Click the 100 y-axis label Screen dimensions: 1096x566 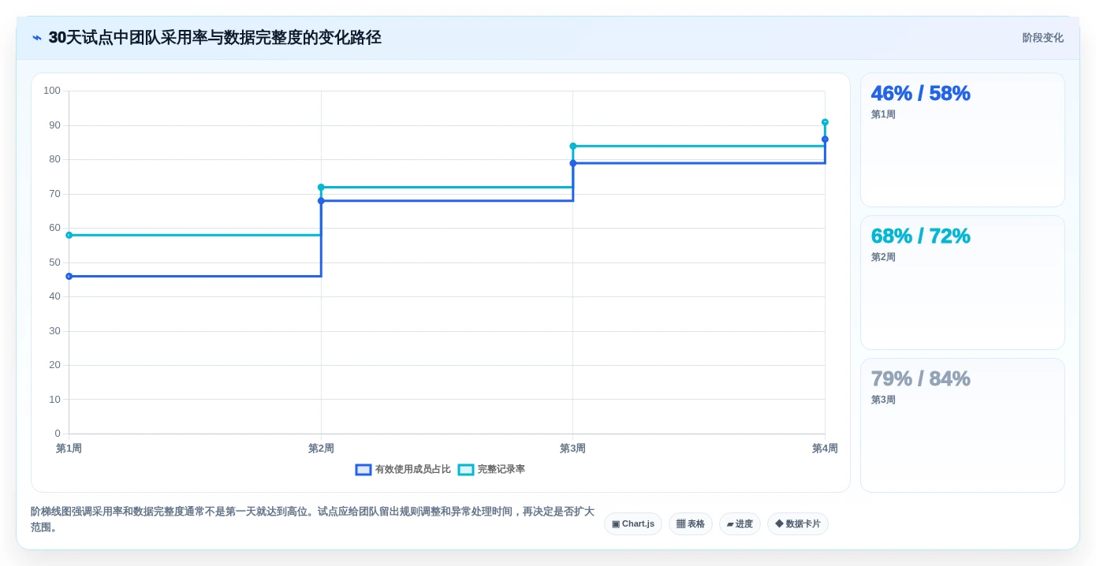52,91
